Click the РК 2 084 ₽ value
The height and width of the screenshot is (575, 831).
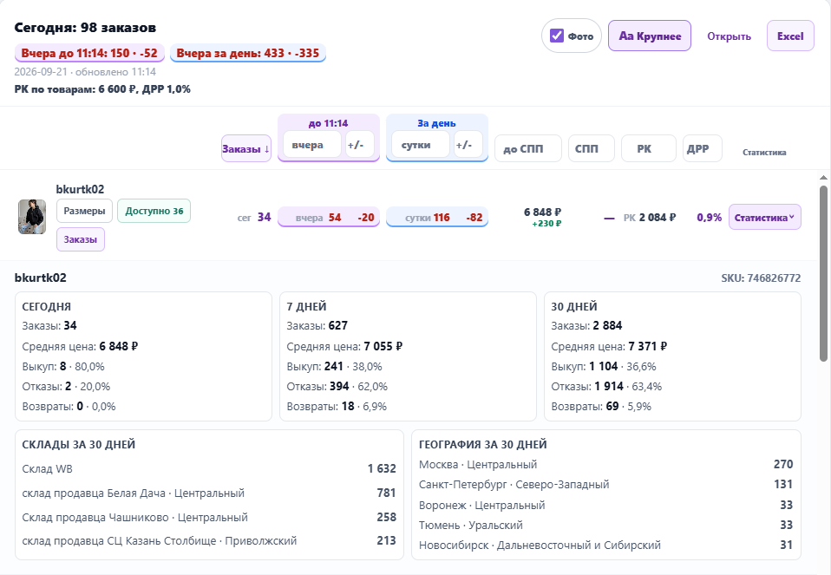pyautogui.click(x=649, y=218)
